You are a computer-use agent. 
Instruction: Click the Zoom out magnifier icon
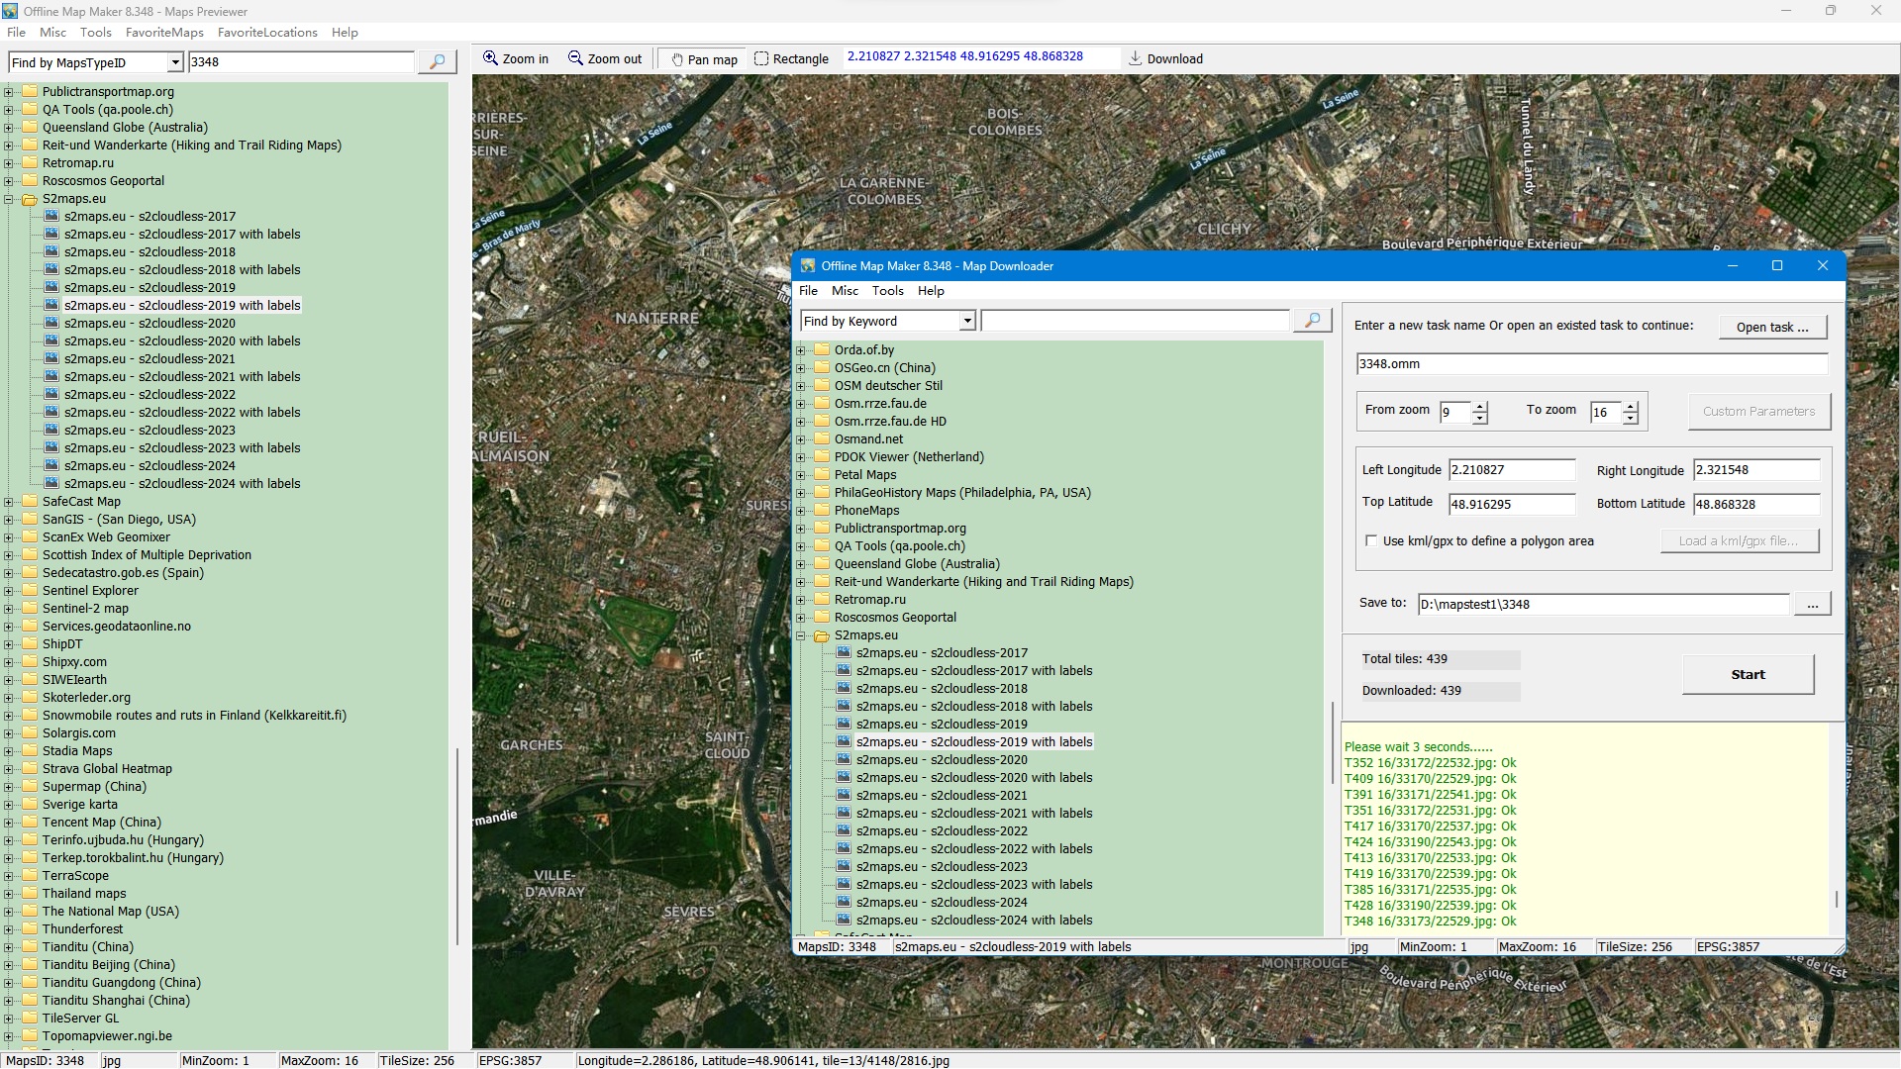coord(575,58)
